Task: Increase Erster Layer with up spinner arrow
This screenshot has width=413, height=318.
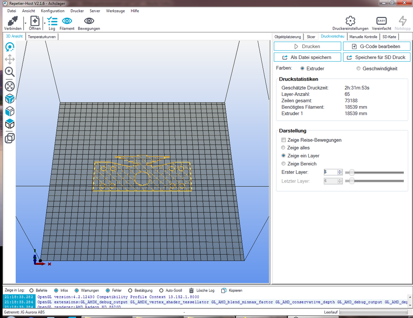Action: (x=340, y=171)
